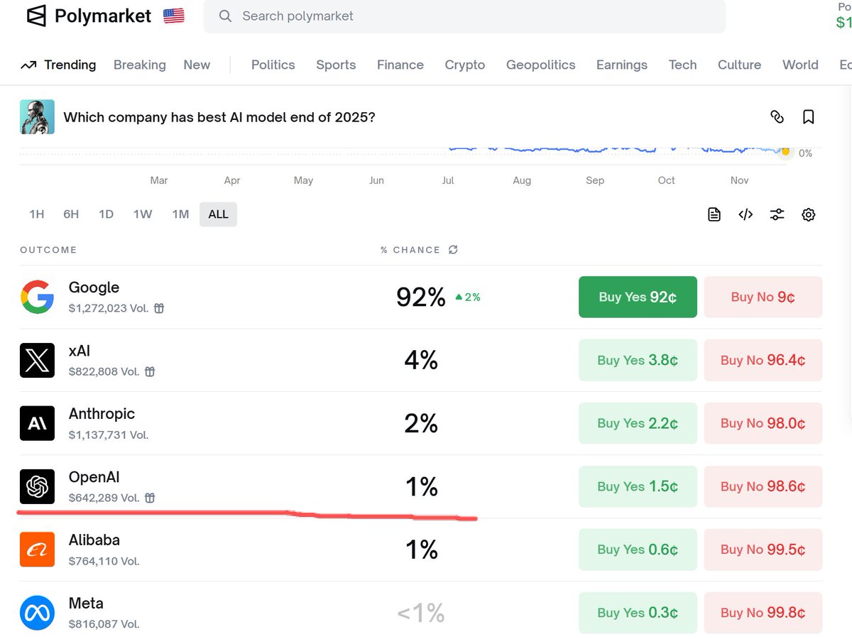Go to the Geopolitics category

(541, 65)
